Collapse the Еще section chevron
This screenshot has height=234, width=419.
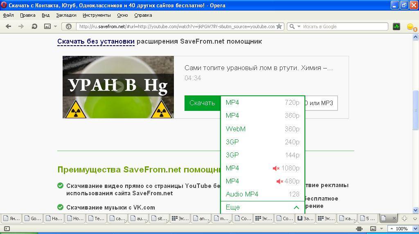click(296, 208)
